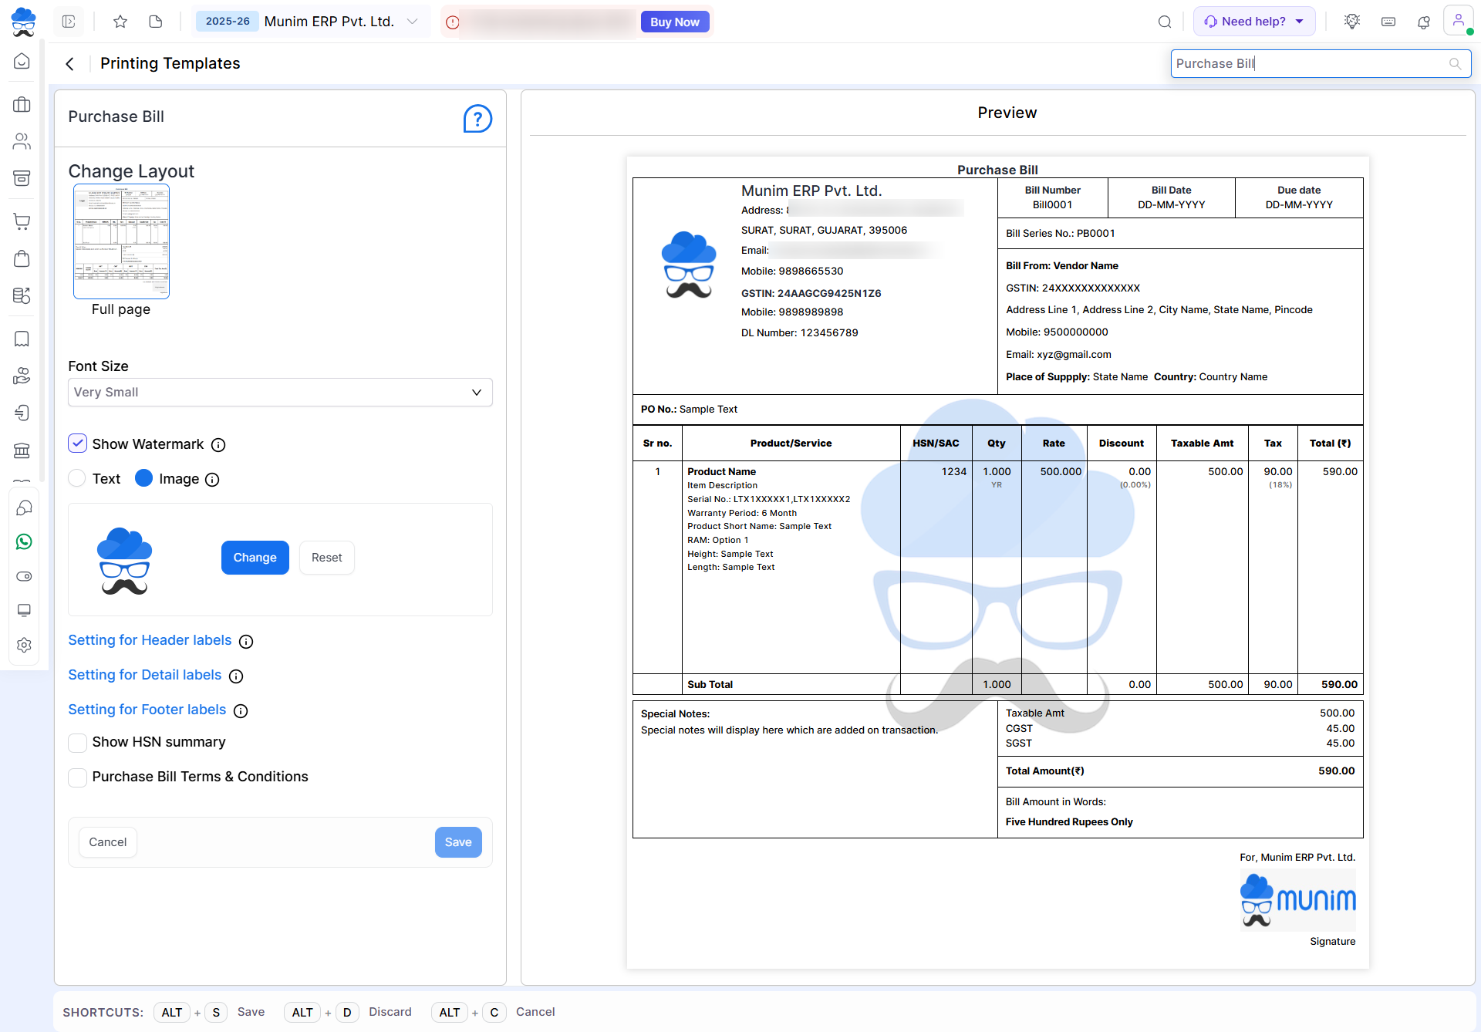The height and width of the screenshot is (1032, 1481).
Task: Click the bank icon in sidebar
Action: point(22,450)
